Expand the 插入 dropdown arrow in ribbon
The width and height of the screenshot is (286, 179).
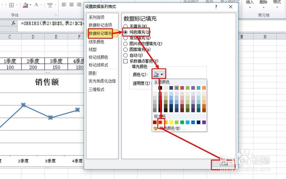(250, 7)
